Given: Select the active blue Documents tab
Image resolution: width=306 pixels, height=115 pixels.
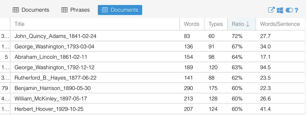Looking at the screenshot, I should 120,10.
